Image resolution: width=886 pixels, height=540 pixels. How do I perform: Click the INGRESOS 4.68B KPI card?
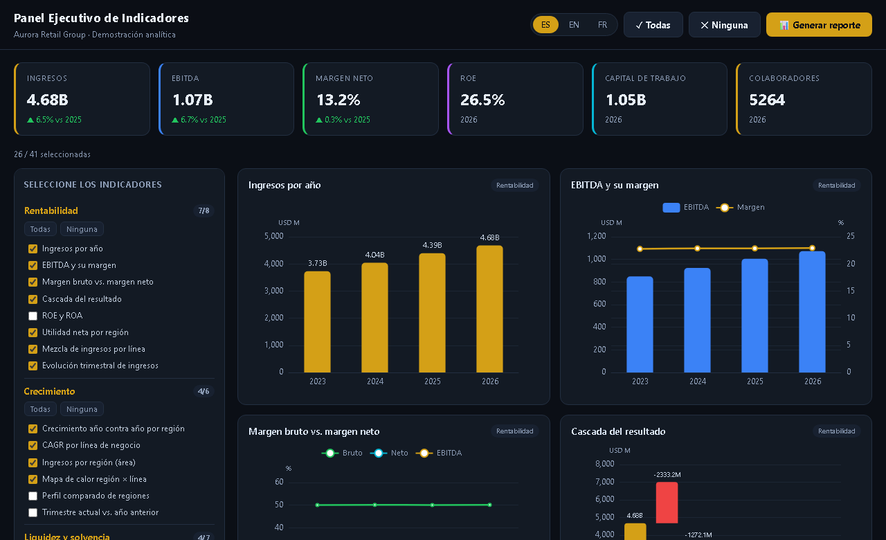click(82, 99)
